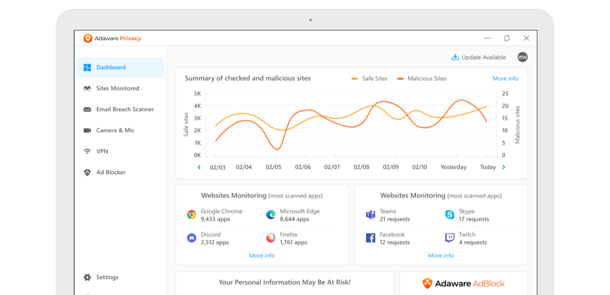Screen dimensions: 610x295
Task: Toggle the Safe Sites legend entry
Action: (370, 78)
